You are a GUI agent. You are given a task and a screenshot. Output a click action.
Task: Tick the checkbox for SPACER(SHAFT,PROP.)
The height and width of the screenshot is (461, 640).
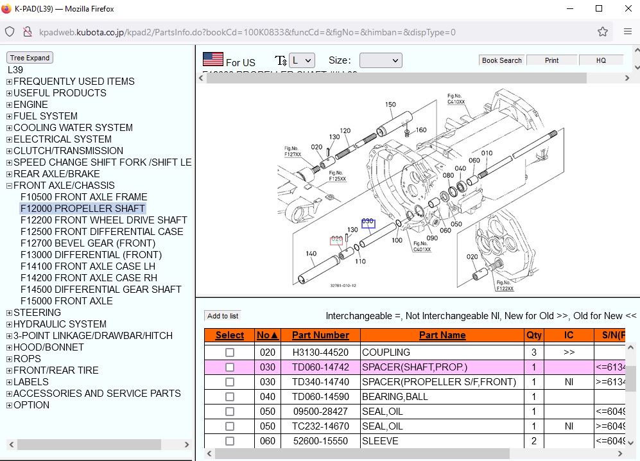coord(230,367)
